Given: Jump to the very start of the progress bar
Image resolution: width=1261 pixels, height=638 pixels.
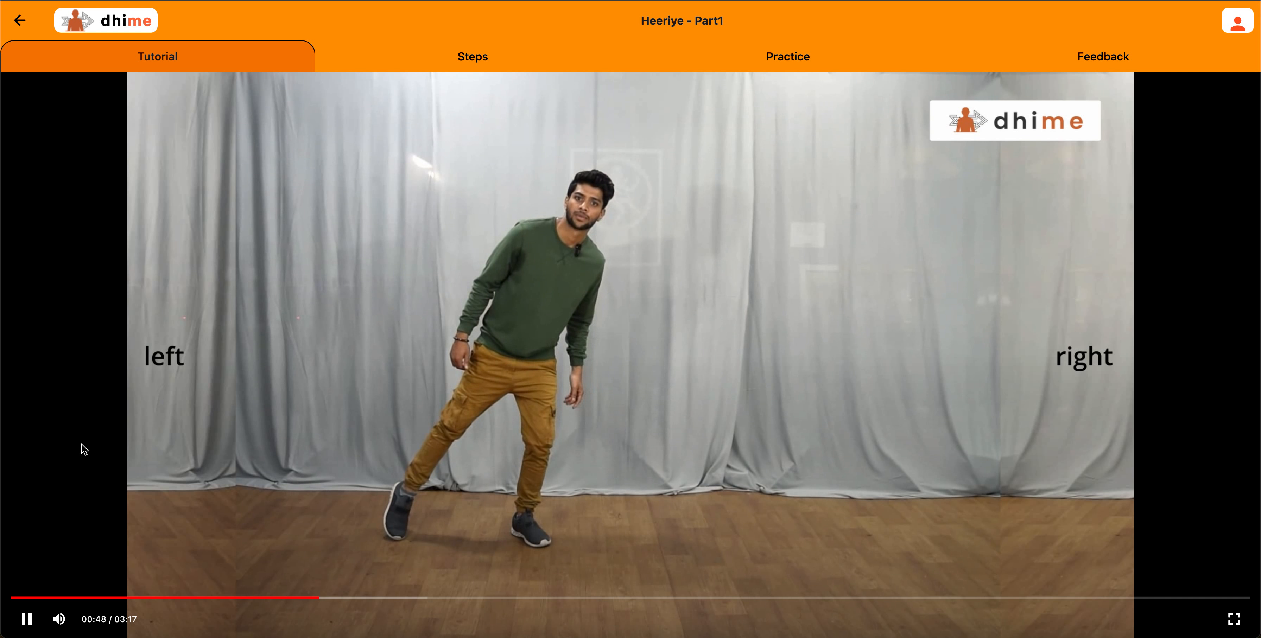Looking at the screenshot, I should 12,598.
